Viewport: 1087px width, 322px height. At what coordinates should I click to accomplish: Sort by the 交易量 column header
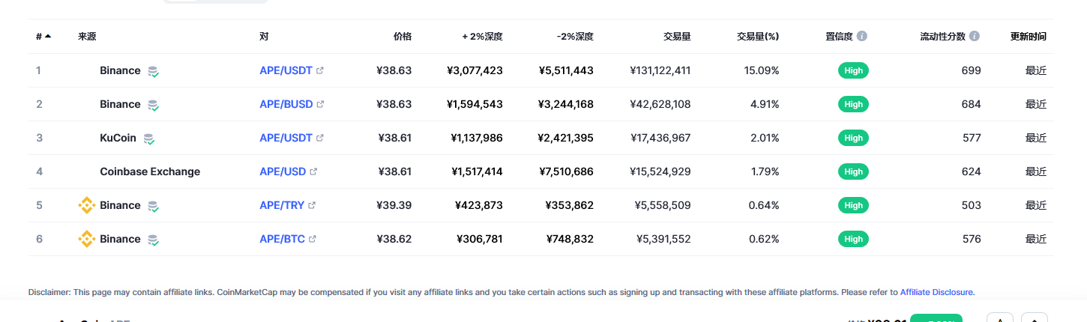(677, 36)
